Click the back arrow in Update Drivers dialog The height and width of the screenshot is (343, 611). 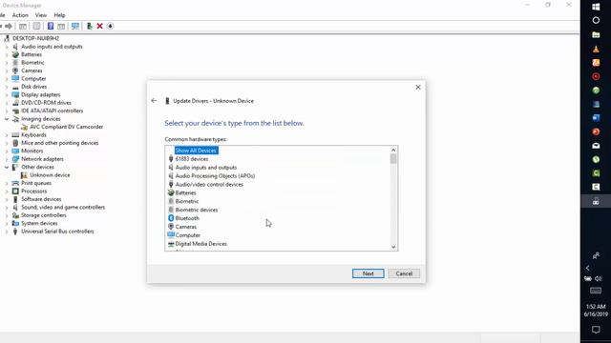154,101
